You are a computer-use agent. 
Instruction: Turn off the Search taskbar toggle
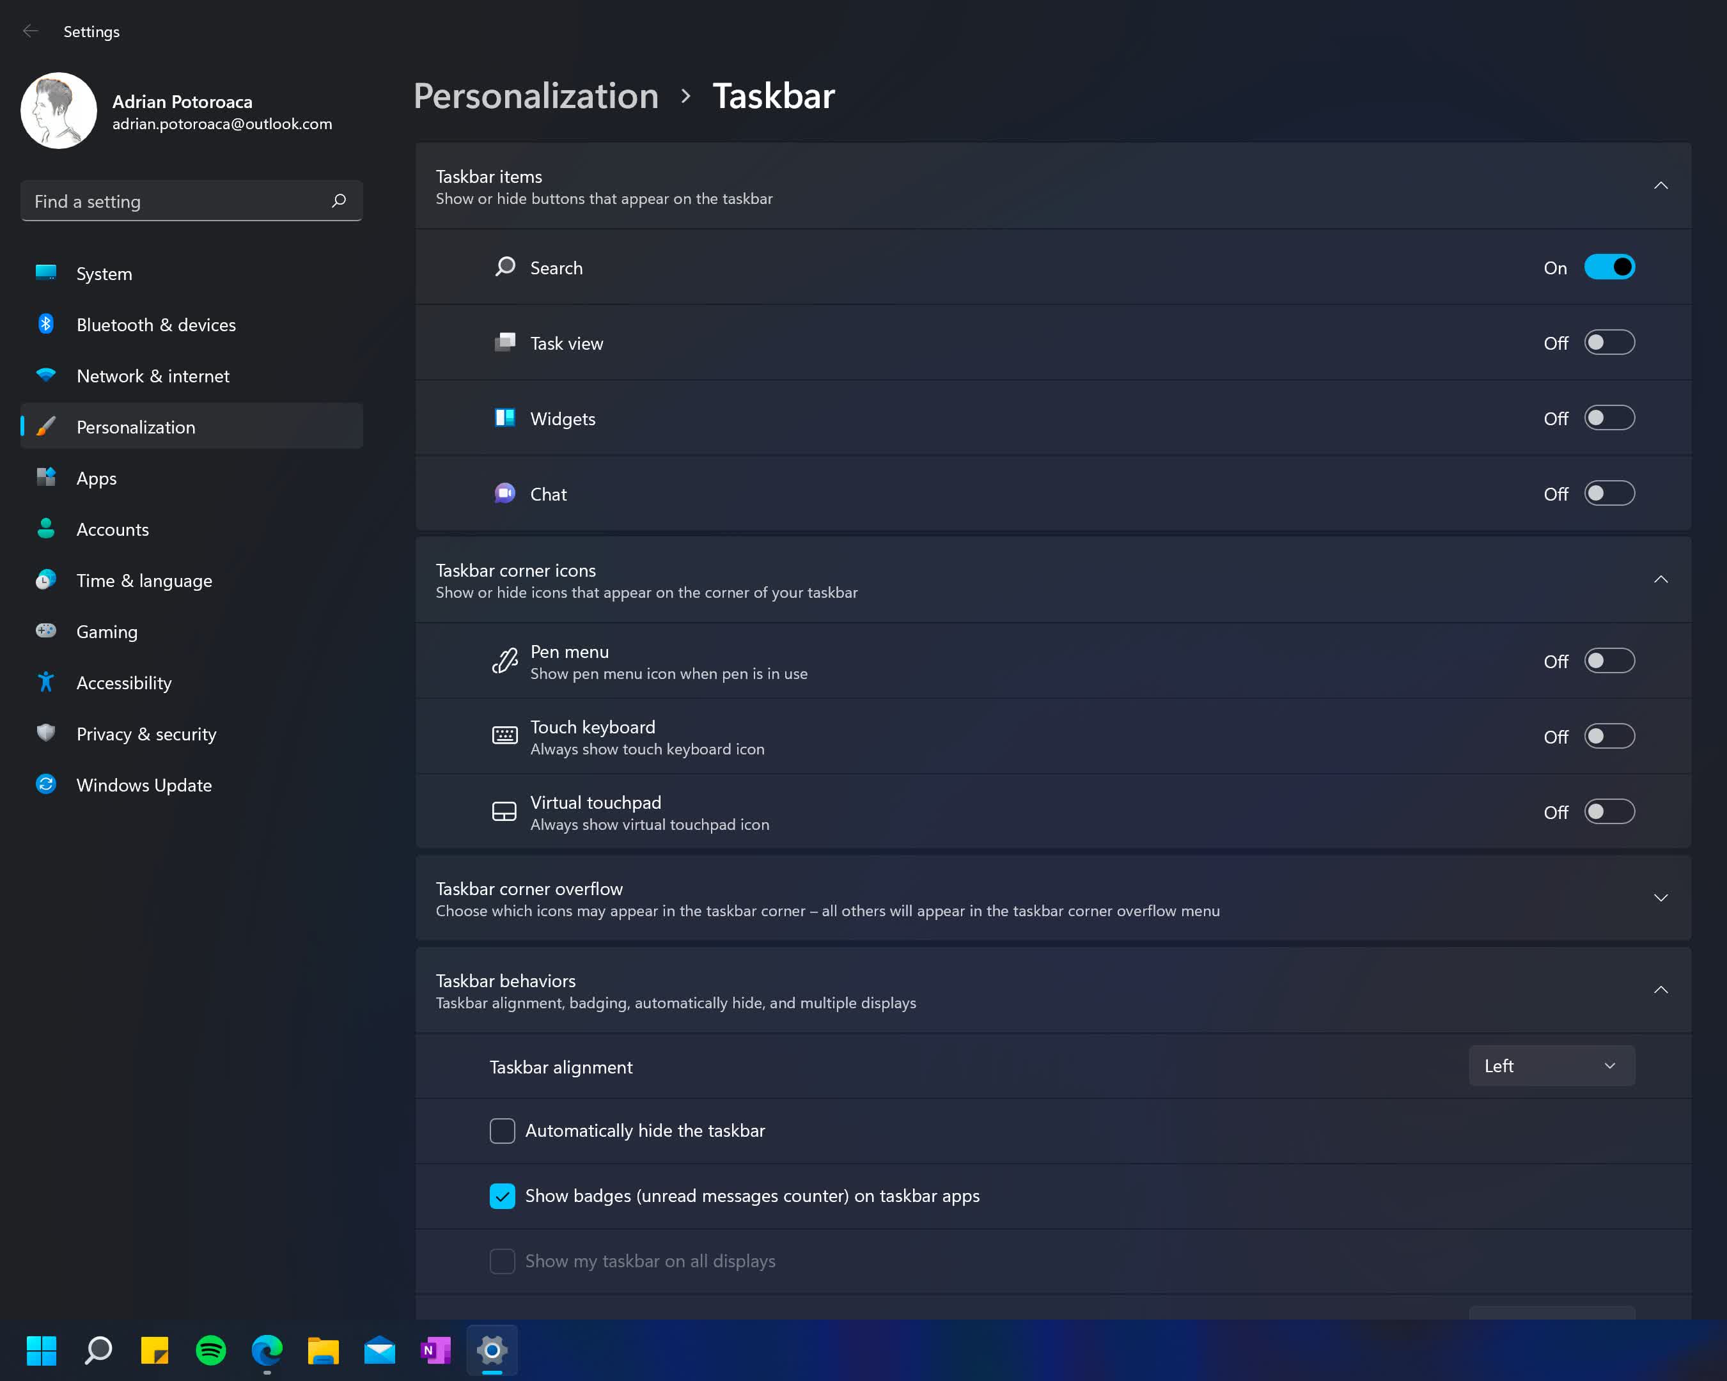pos(1609,267)
